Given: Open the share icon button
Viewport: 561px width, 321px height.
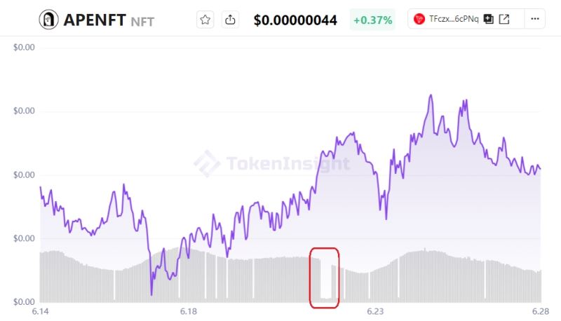Looking at the screenshot, I should 231,20.
